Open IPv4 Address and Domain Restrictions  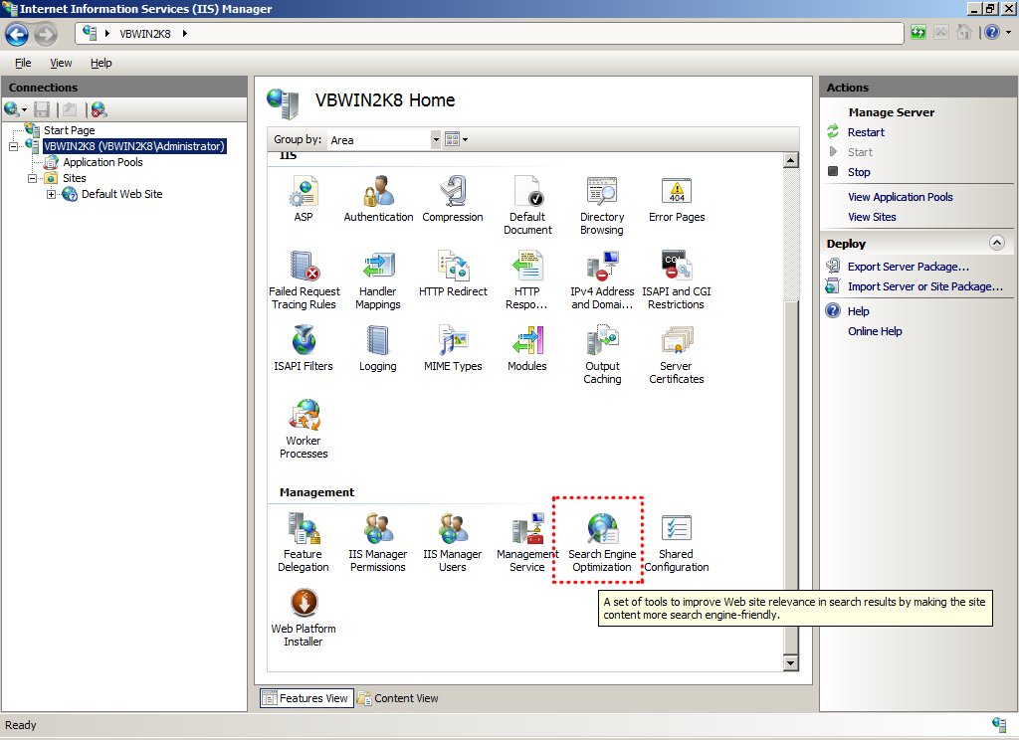pyautogui.click(x=602, y=279)
